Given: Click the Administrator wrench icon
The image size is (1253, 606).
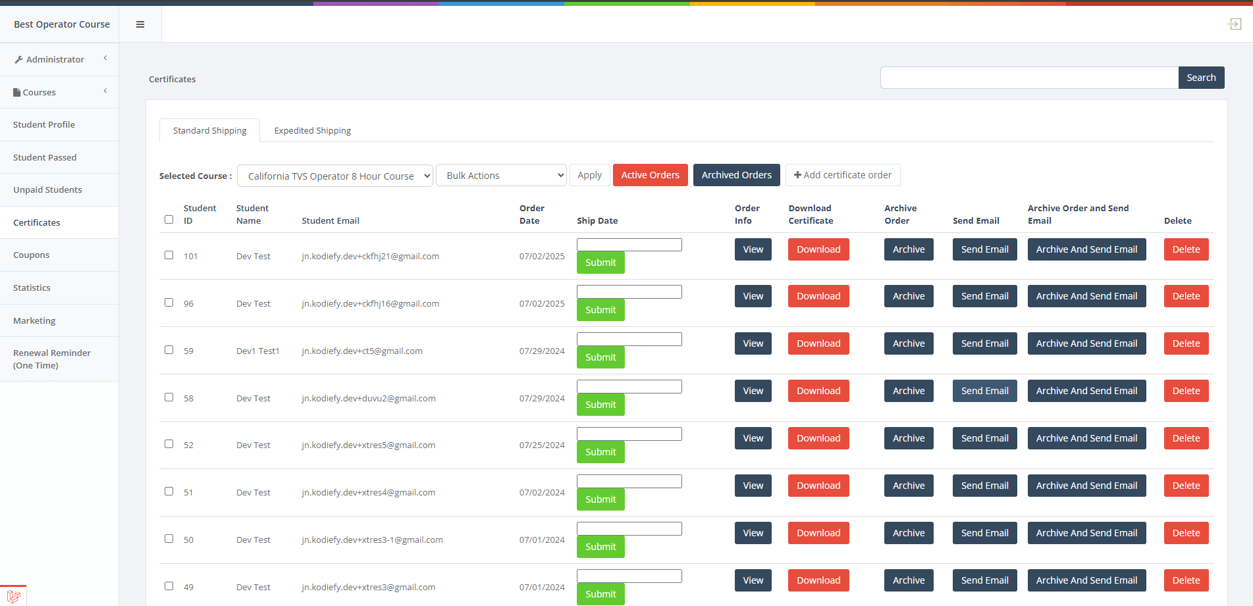Looking at the screenshot, I should point(18,60).
